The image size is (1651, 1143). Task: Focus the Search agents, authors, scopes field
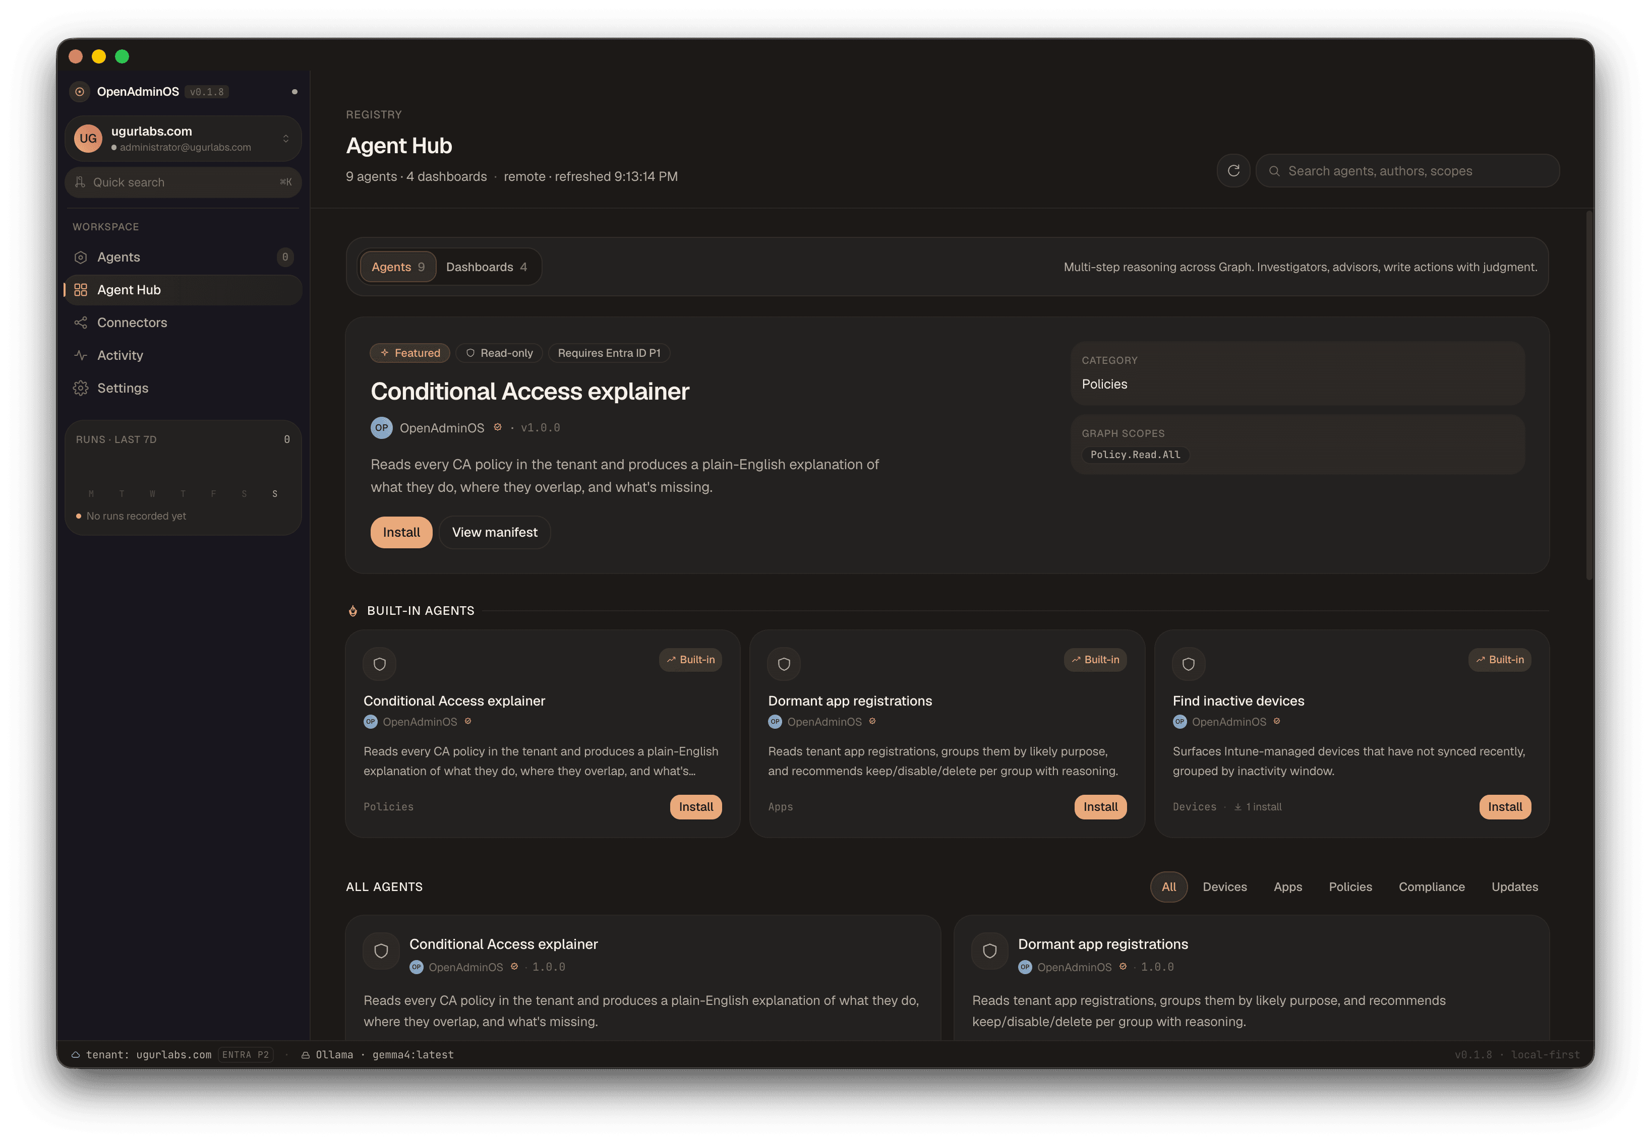1407,170
